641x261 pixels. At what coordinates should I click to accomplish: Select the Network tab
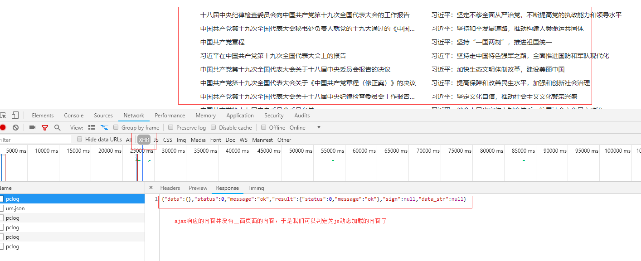click(x=134, y=116)
